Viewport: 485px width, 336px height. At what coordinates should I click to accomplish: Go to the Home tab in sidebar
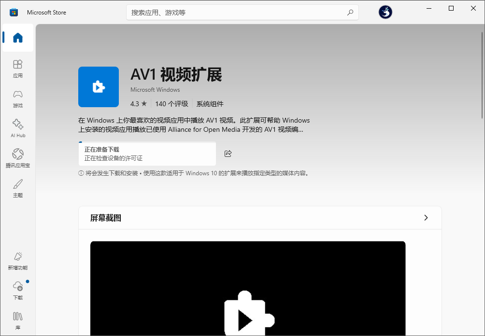17,38
